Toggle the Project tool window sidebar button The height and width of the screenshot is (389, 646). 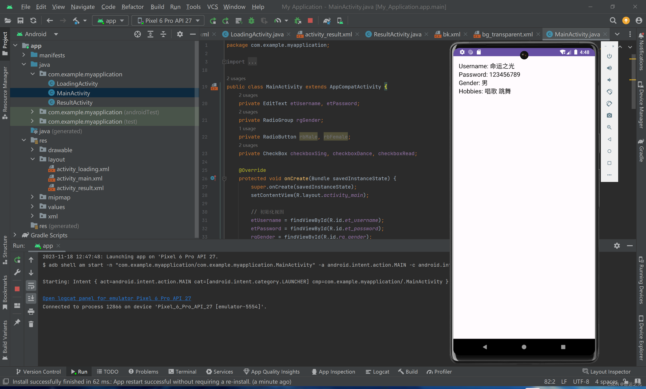pos(5,43)
